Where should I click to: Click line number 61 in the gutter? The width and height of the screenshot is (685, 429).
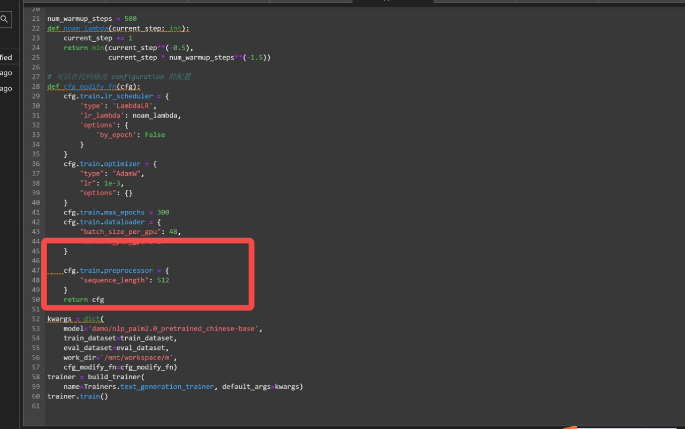pyautogui.click(x=36, y=406)
